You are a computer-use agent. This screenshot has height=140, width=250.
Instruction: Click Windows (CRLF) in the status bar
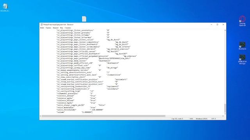point(202,119)
